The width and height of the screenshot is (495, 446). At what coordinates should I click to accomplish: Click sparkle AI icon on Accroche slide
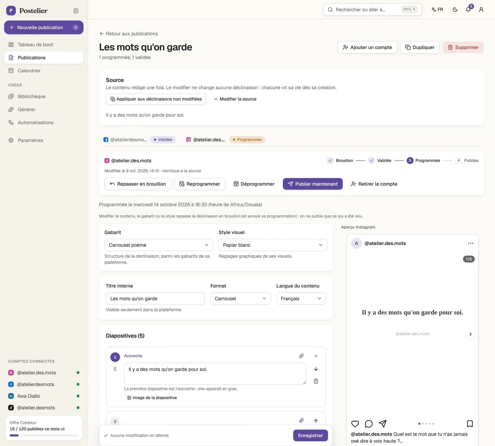tap(301, 356)
